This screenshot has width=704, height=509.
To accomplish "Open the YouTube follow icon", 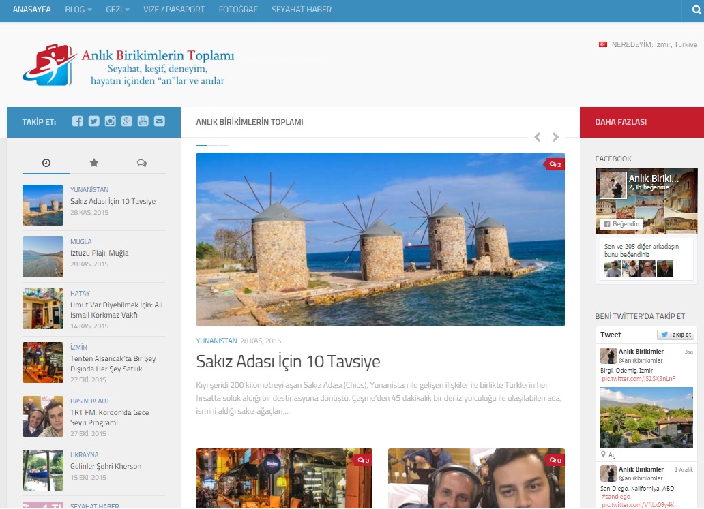I will pos(143,121).
